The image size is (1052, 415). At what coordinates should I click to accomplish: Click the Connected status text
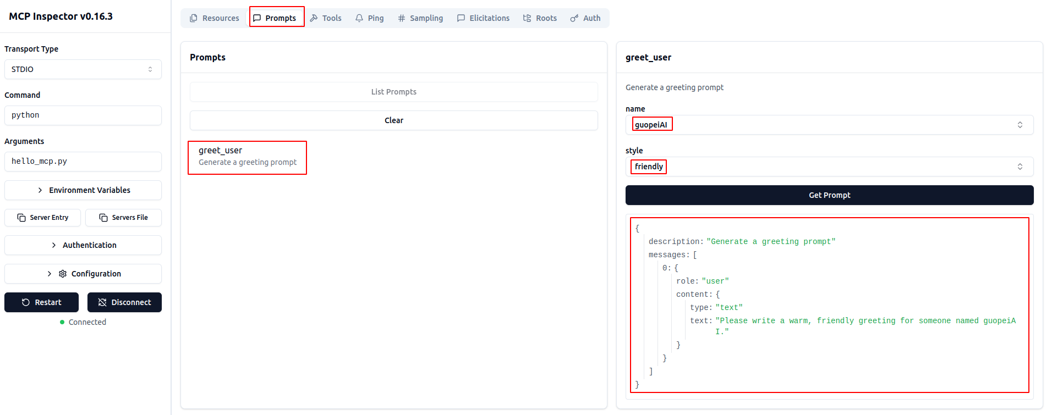[x=87, y=322]
